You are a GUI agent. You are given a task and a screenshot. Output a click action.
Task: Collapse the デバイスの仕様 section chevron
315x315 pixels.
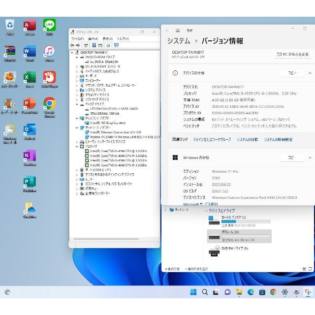[x=310, y=73]
